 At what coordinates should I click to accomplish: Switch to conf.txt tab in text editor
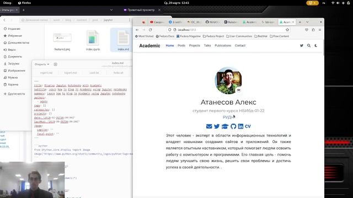[x=94, y=73]
